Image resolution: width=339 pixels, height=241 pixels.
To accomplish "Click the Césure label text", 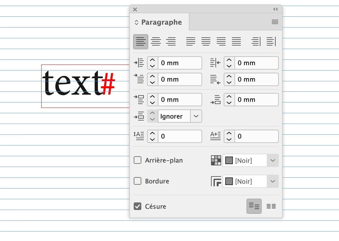I will (156, 207).
